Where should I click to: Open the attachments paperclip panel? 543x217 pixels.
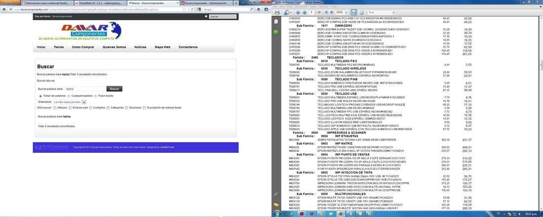pyautogui.click(x=276, y=194)
